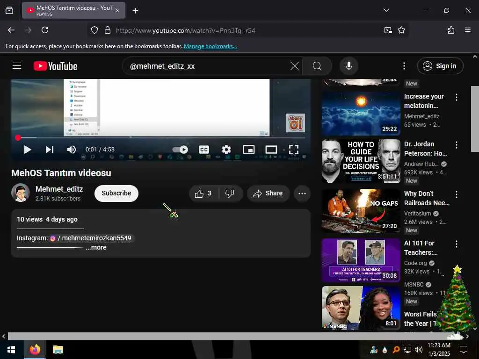Open more actions menu beside Share
The width and height of the screenshot is (479, 359).
coord(302,193)
